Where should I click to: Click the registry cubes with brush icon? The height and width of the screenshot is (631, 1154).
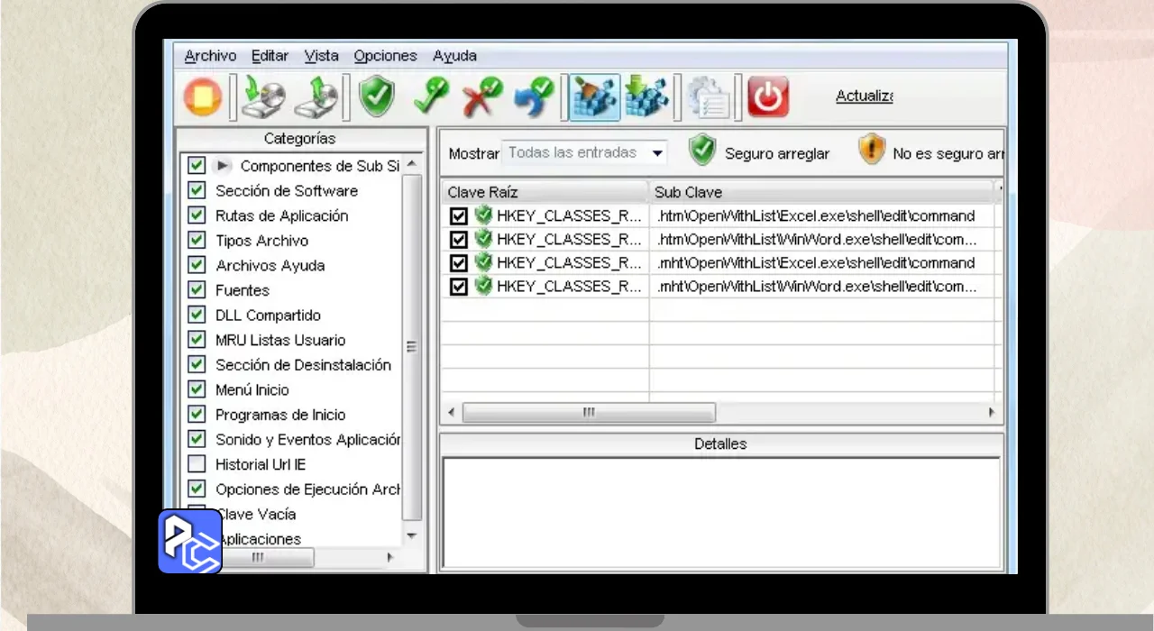(595, 97)
